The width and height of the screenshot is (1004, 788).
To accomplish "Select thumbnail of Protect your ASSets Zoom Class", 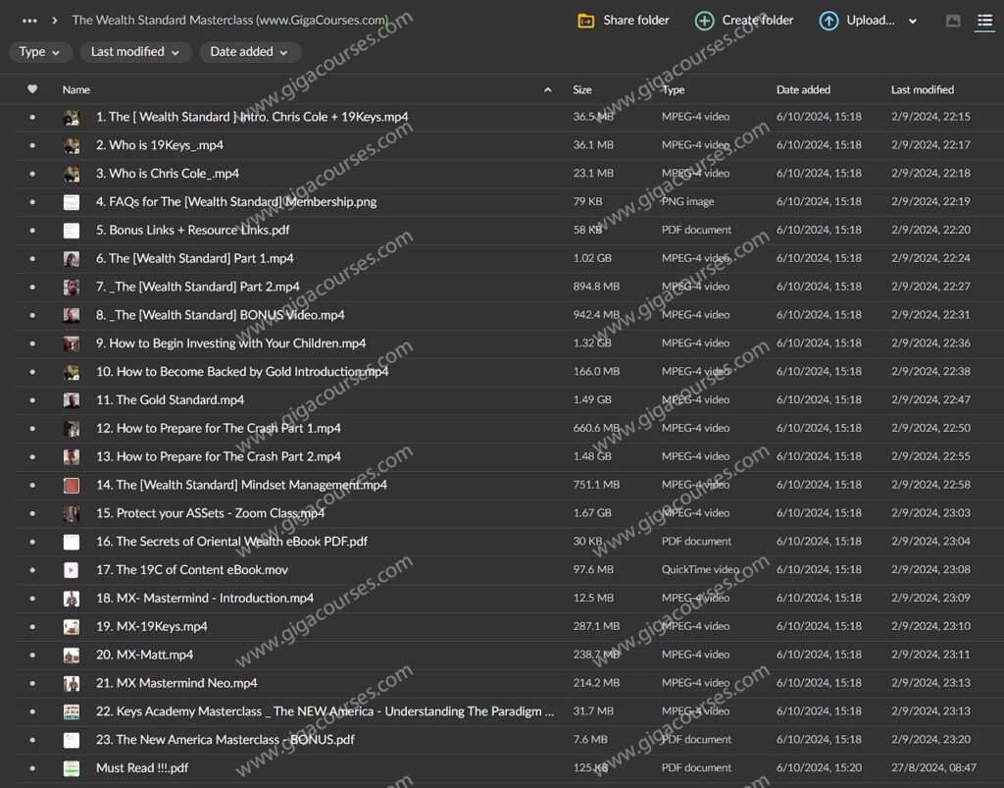I will click(x=72, y=513).
